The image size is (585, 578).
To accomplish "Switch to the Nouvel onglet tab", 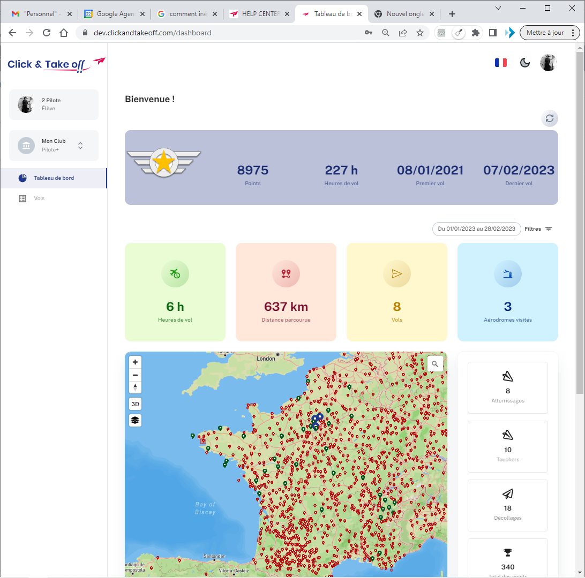I will coord(404,14).
